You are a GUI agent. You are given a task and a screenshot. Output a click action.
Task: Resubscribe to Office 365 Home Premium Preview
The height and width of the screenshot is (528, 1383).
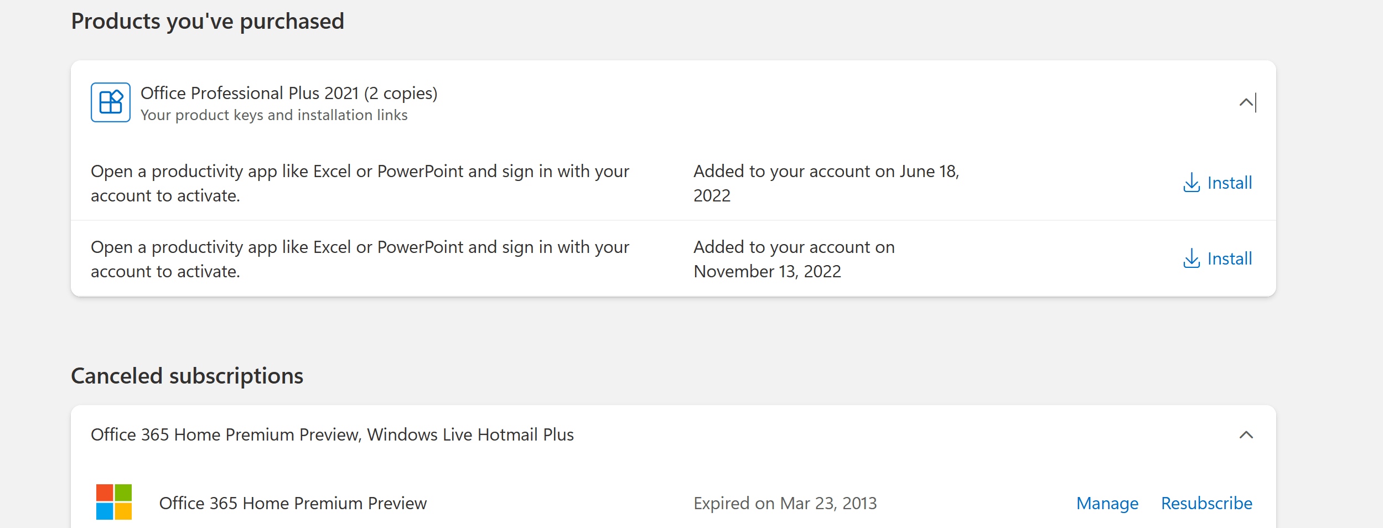point(1206,503)
